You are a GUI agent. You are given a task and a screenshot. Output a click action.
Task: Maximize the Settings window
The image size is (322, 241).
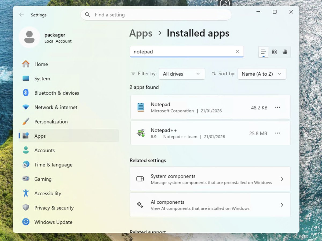coord(275,12)
